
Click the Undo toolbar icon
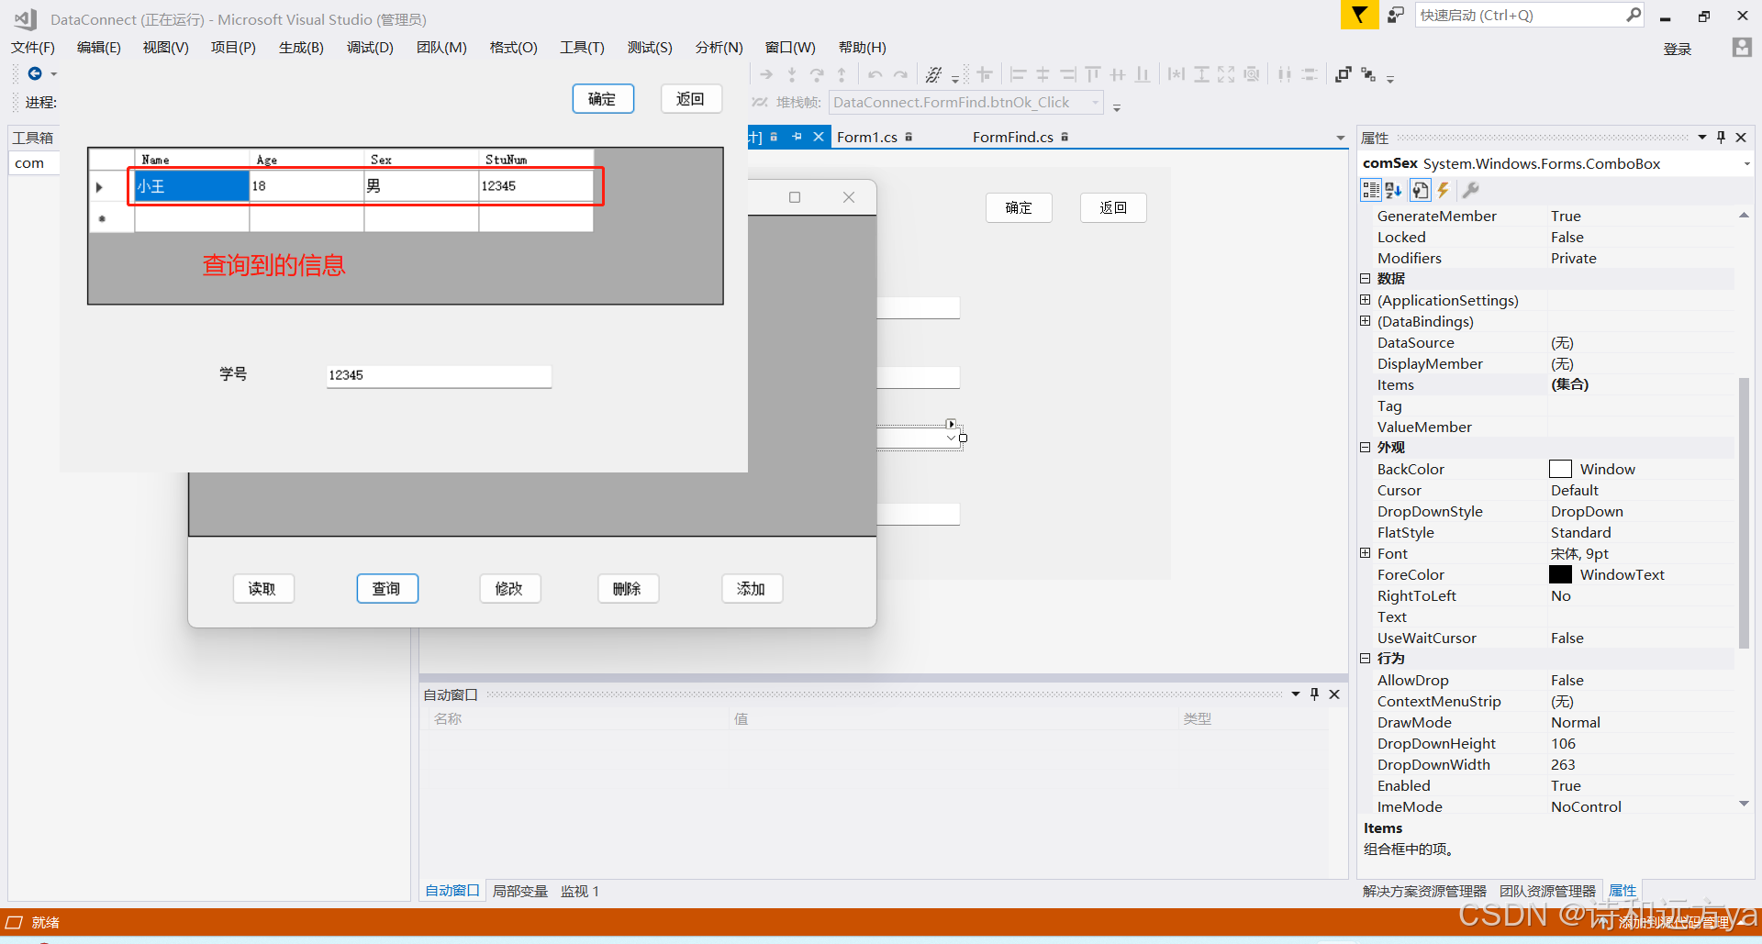(875, 74)
